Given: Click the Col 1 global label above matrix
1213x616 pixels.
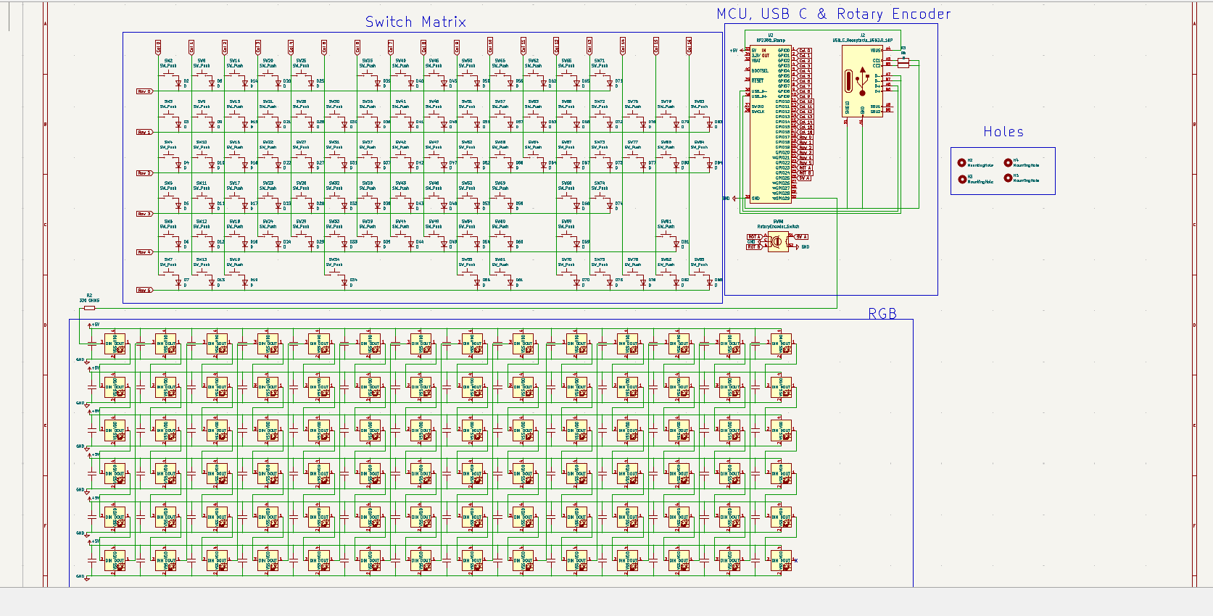Looking at the screenshot, I should point(191,47).
